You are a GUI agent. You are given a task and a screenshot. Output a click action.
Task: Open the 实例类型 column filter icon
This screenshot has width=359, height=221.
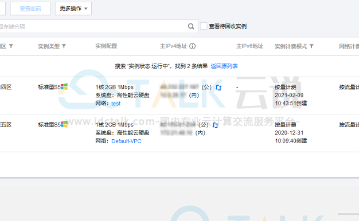[x=64, y=46]
